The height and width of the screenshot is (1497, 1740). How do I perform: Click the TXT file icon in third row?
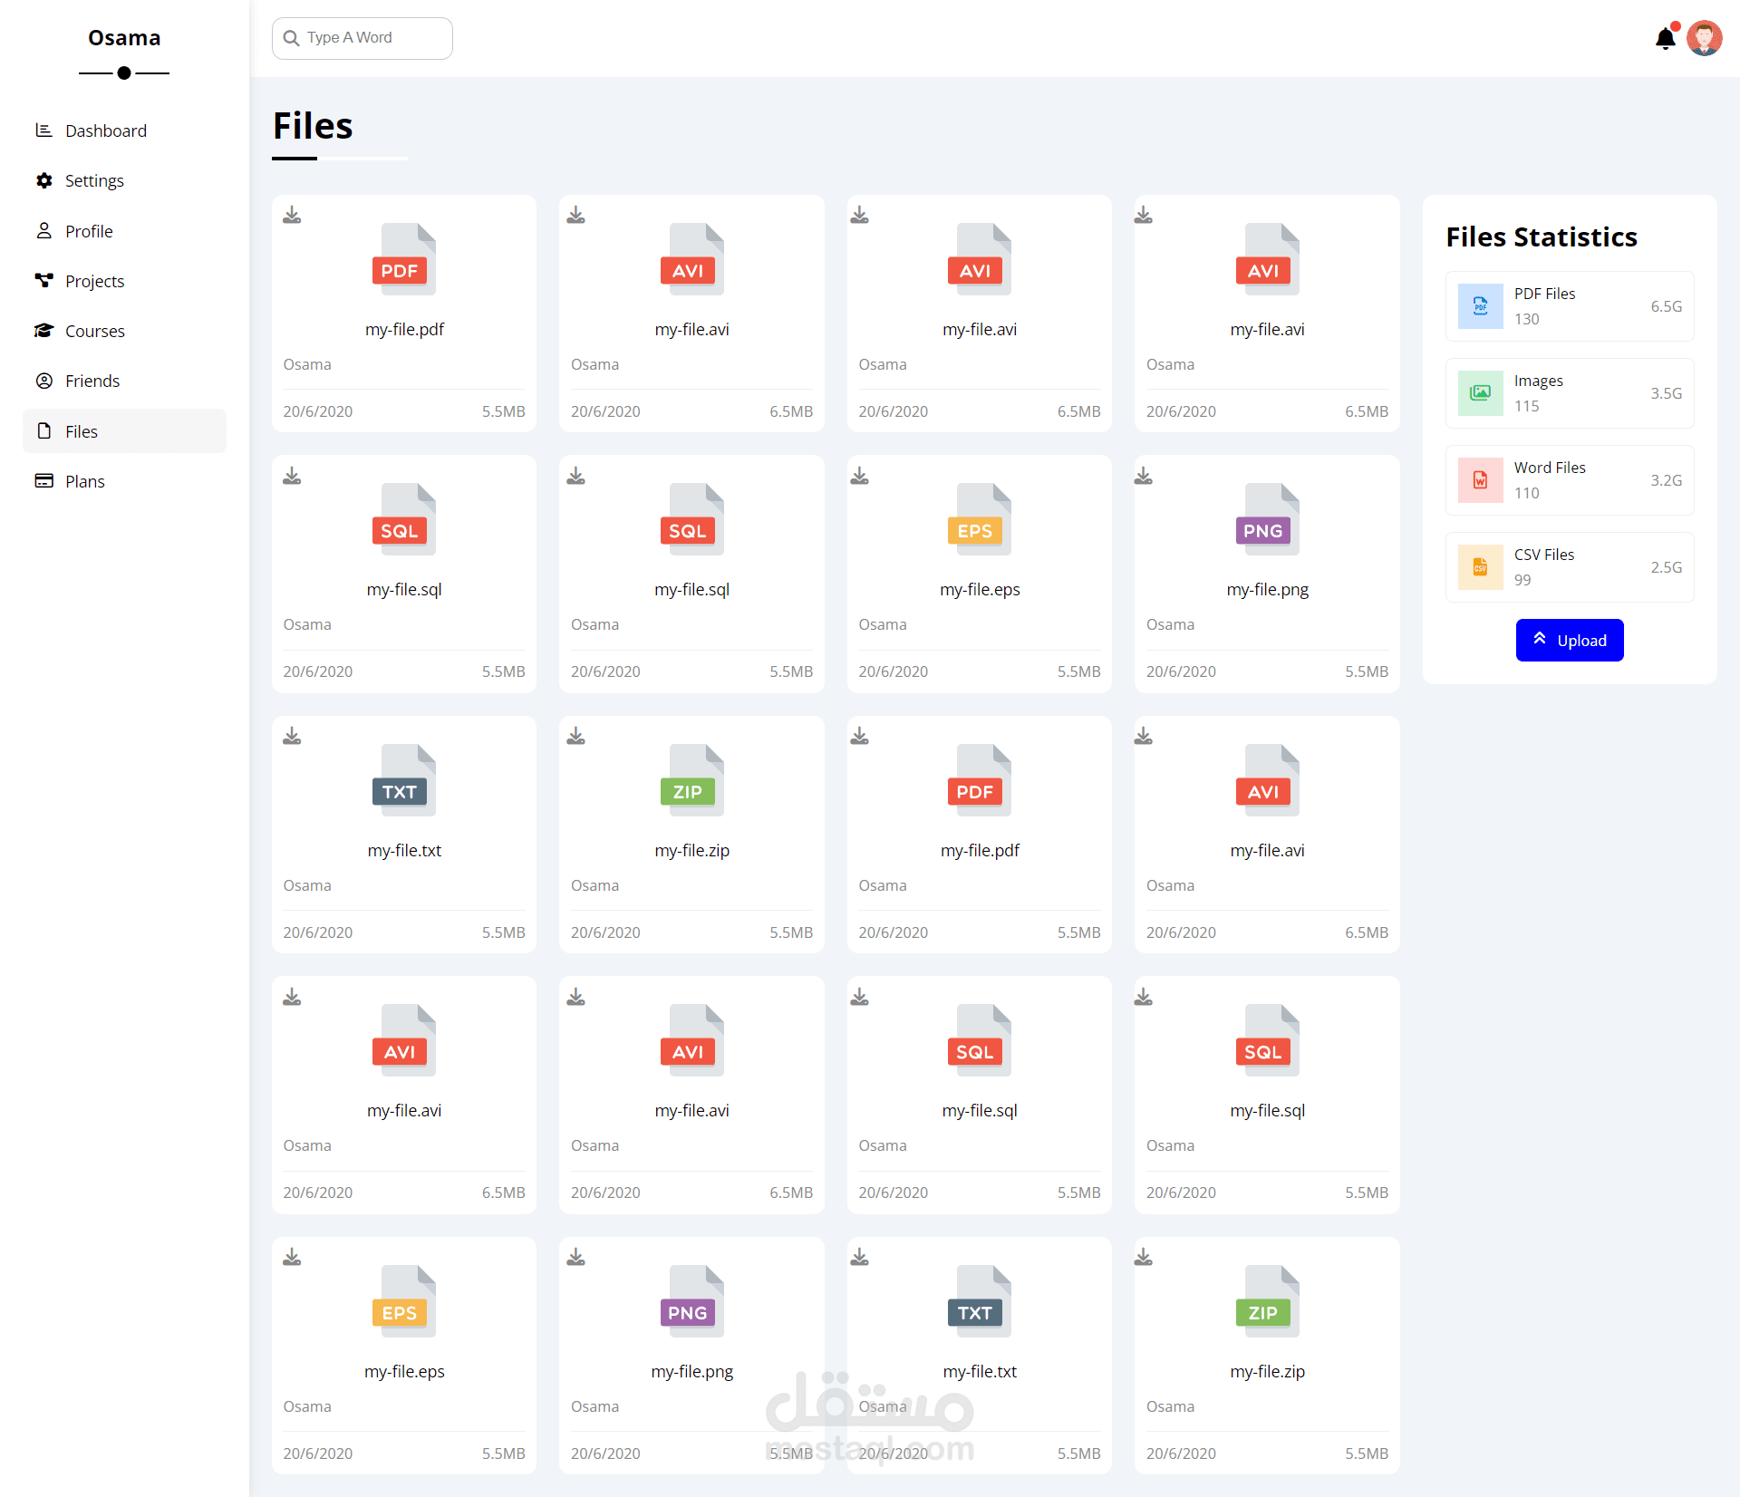(x=403, y=781)
